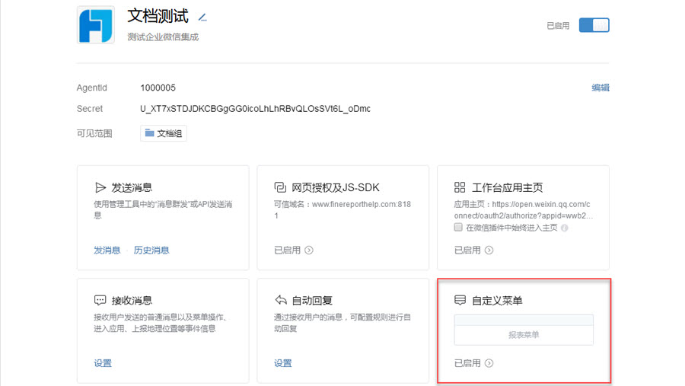Open 设置 link under 接收消息

pyautogui.click(x=103, y=363)
